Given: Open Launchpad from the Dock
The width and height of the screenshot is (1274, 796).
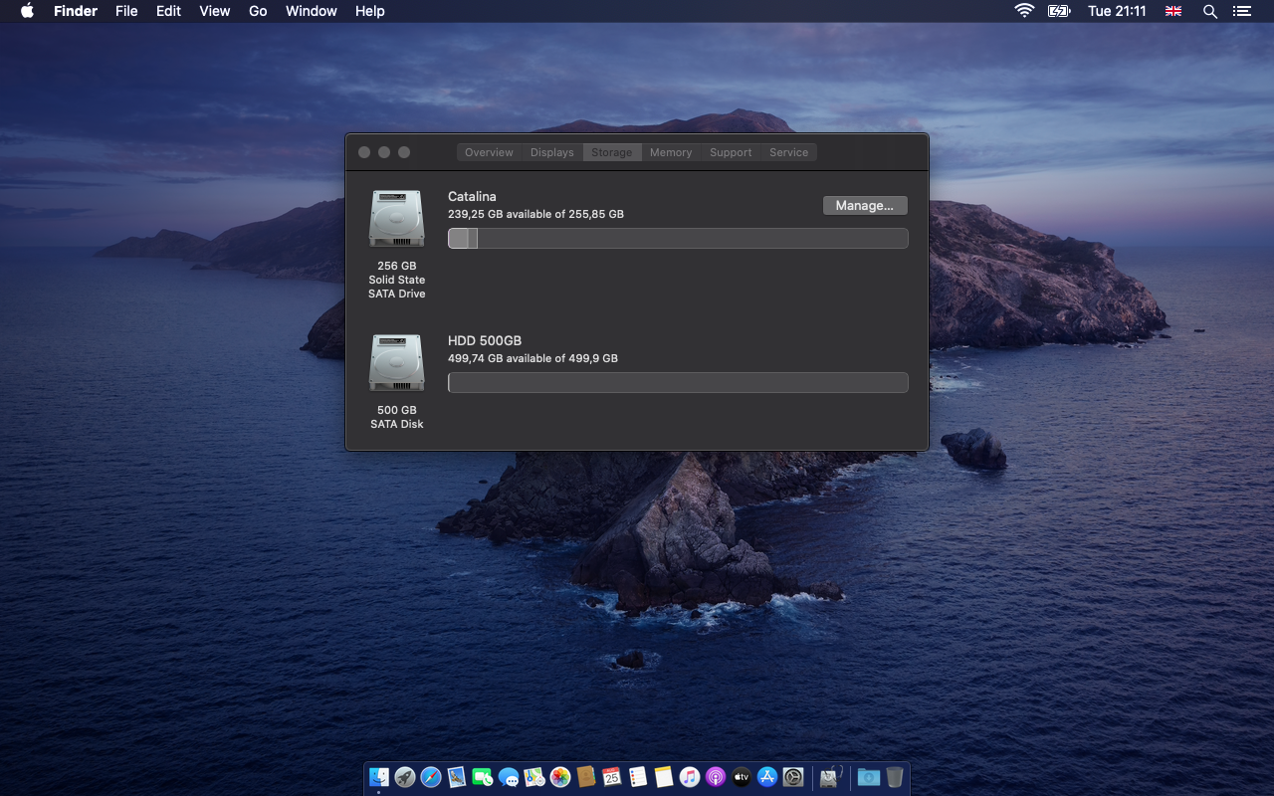Looking at the screenshot, I should coord(405,777).
